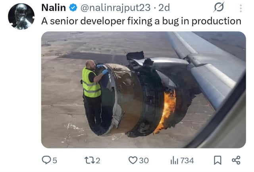
Task: Tap the repost arrows icon
Action: 90,160
